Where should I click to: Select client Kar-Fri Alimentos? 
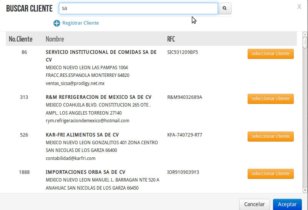pyautogui.click(x=270, y=136)
